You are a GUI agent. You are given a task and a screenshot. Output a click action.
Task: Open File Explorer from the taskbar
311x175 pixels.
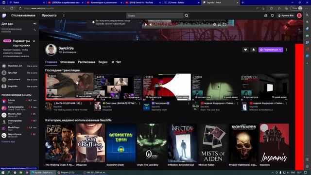(21, 173)
